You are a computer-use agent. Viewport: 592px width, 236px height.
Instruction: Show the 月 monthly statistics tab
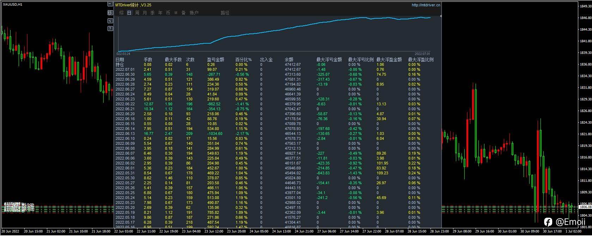tap(145, 13)
